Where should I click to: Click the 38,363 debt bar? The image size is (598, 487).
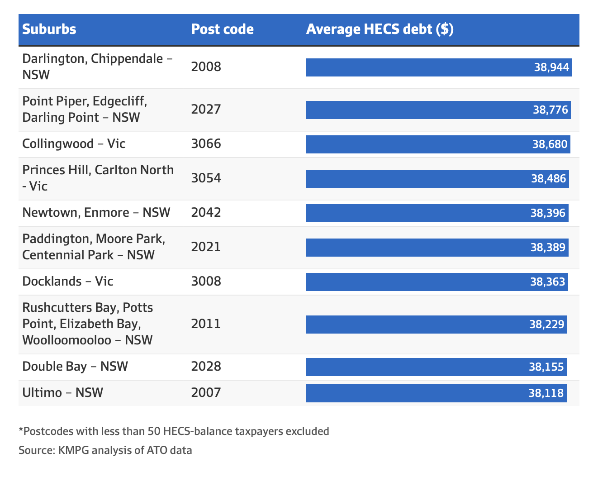[x=437, y=282]
